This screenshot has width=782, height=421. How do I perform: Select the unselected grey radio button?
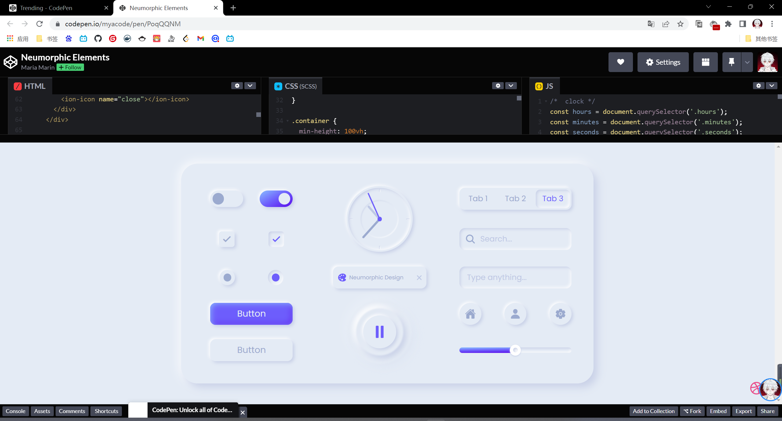227,278
